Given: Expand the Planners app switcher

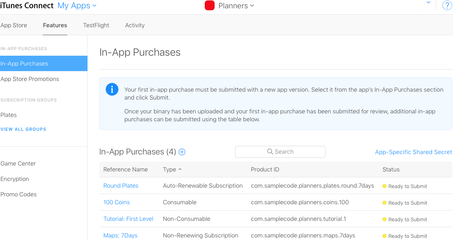Looking at the screenshot, I should click(236, 6).
